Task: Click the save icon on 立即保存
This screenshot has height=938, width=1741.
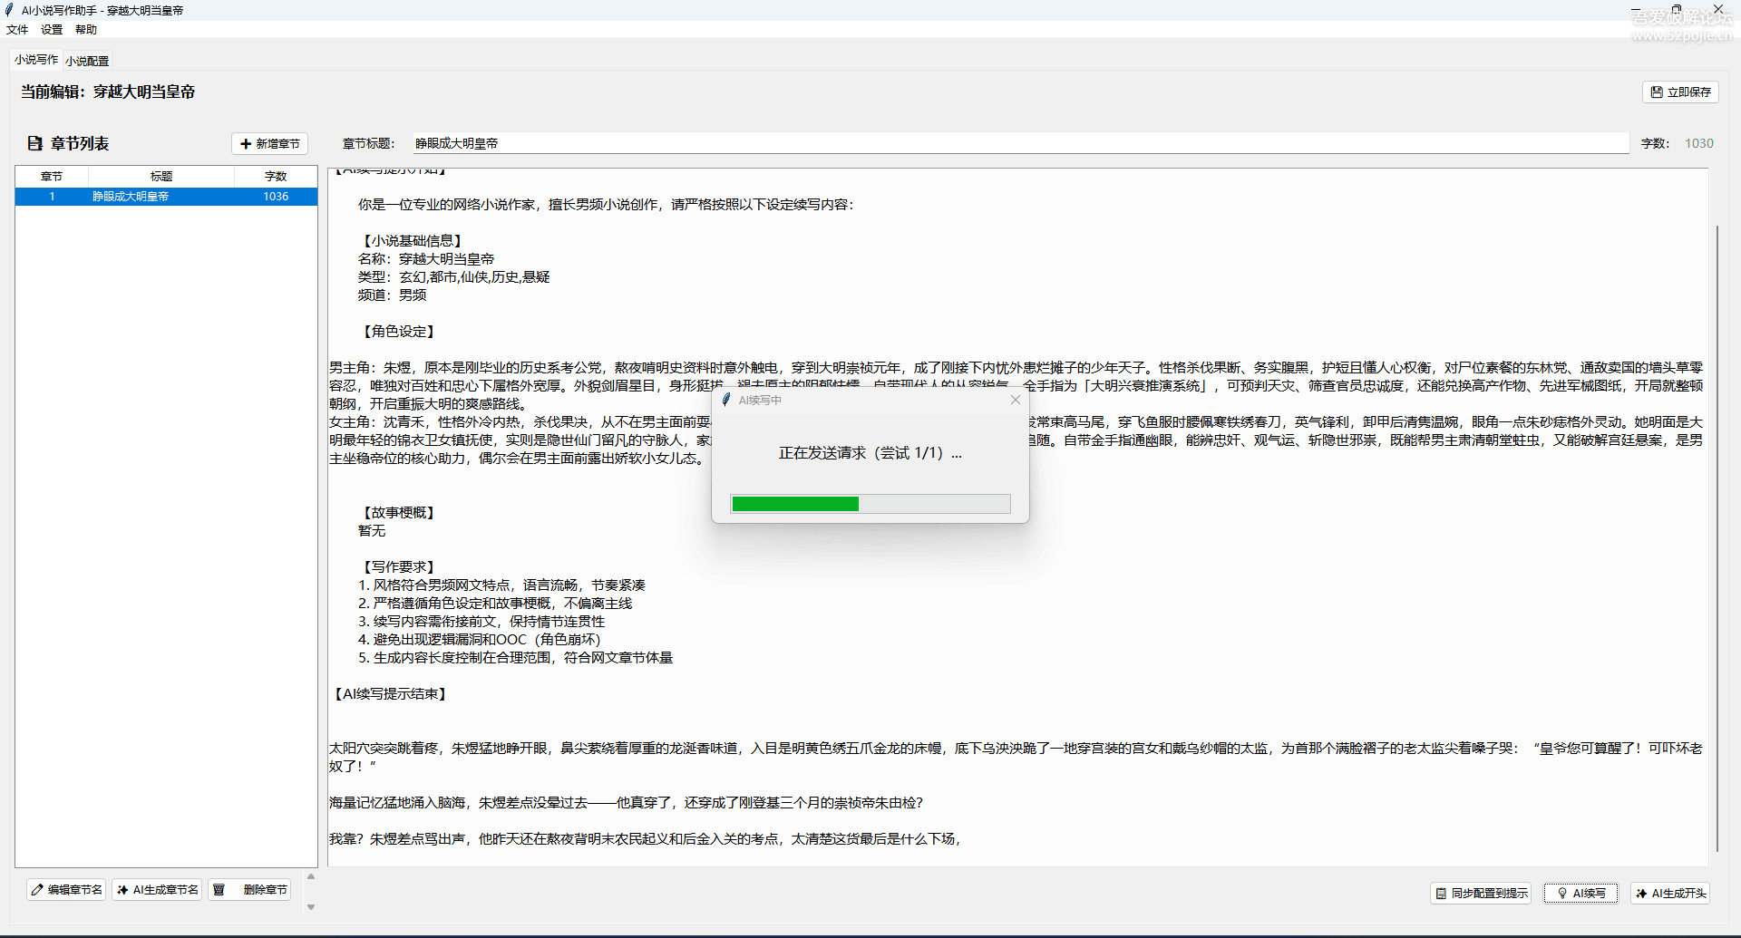Action: [1656, 92]
